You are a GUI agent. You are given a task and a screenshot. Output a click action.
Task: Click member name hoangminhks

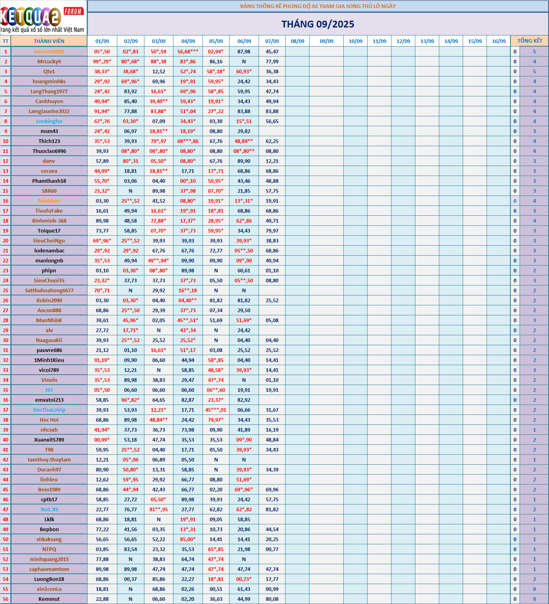pos(49,81)
